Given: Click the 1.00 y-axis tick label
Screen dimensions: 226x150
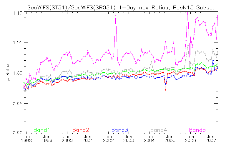Looking at the screenshot, I should [x=18, y=73].
